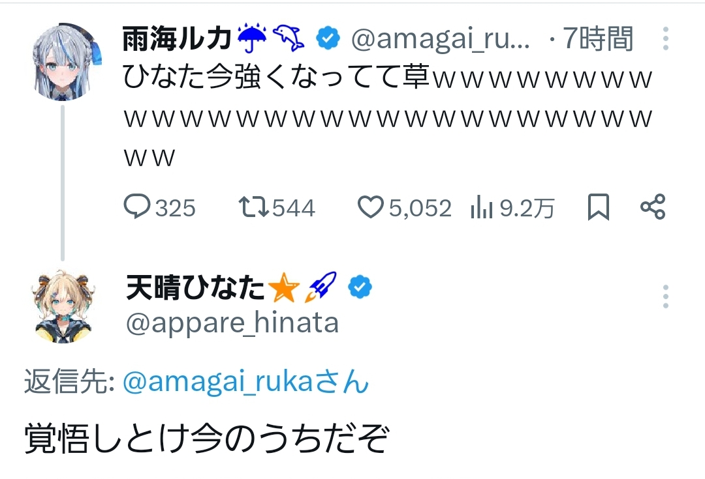Open the @appare_hinata handle
Screen dimensions: 705x479
click(x=232, y=323)
